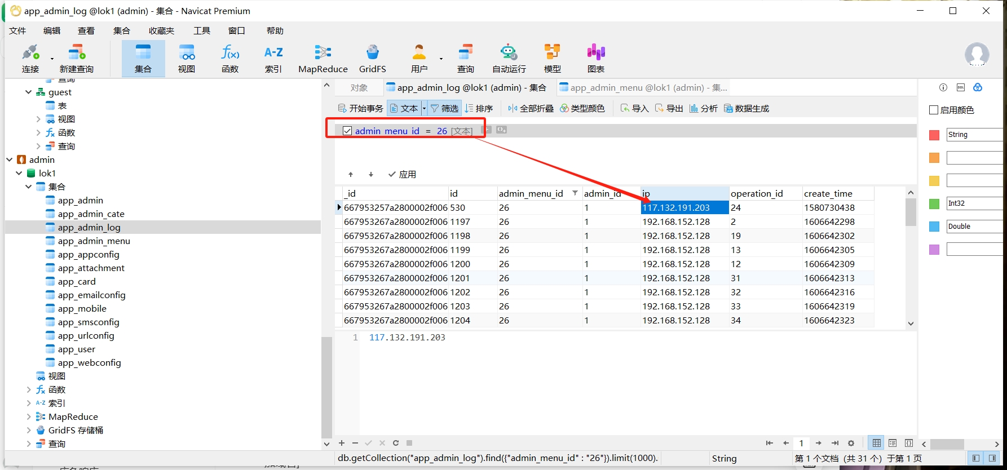
Task: Switch to the 对象 tab
Action: point(359,87)
